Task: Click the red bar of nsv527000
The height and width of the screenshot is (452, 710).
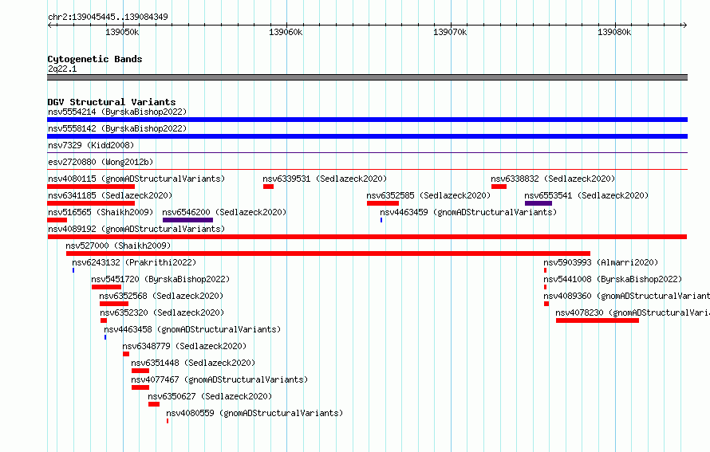Action: point(329,254)
